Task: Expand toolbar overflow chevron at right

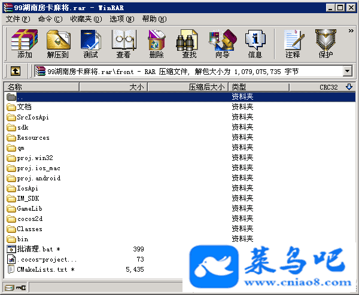Action: tap(351, 29)
